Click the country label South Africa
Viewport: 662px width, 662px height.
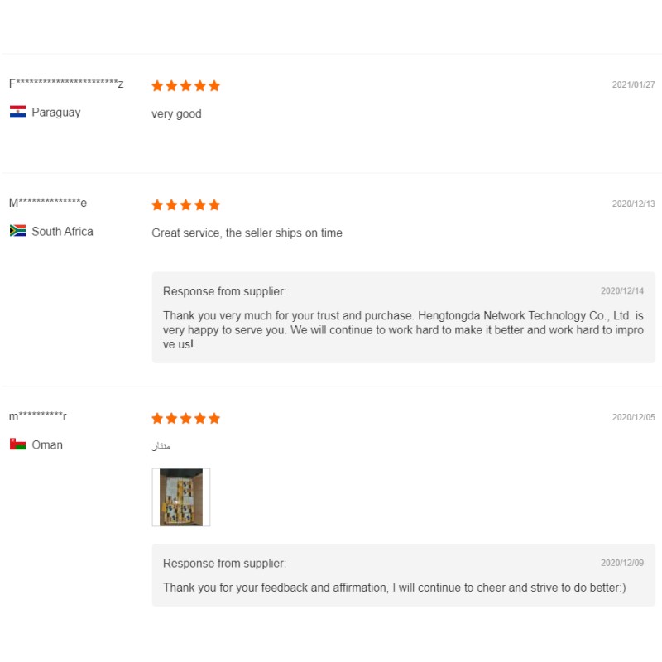pyautogui.click(x=62, y=231)
